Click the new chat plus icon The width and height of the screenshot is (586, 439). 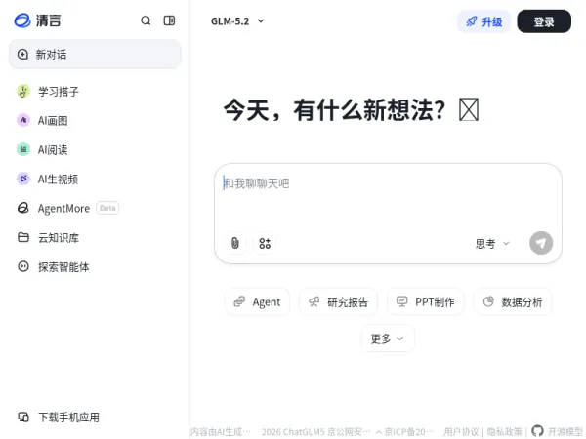click(x=22, y=54)
